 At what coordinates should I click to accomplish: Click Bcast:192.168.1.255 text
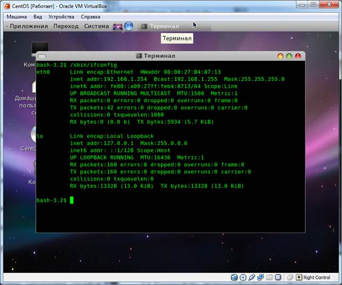click(185, 79)
